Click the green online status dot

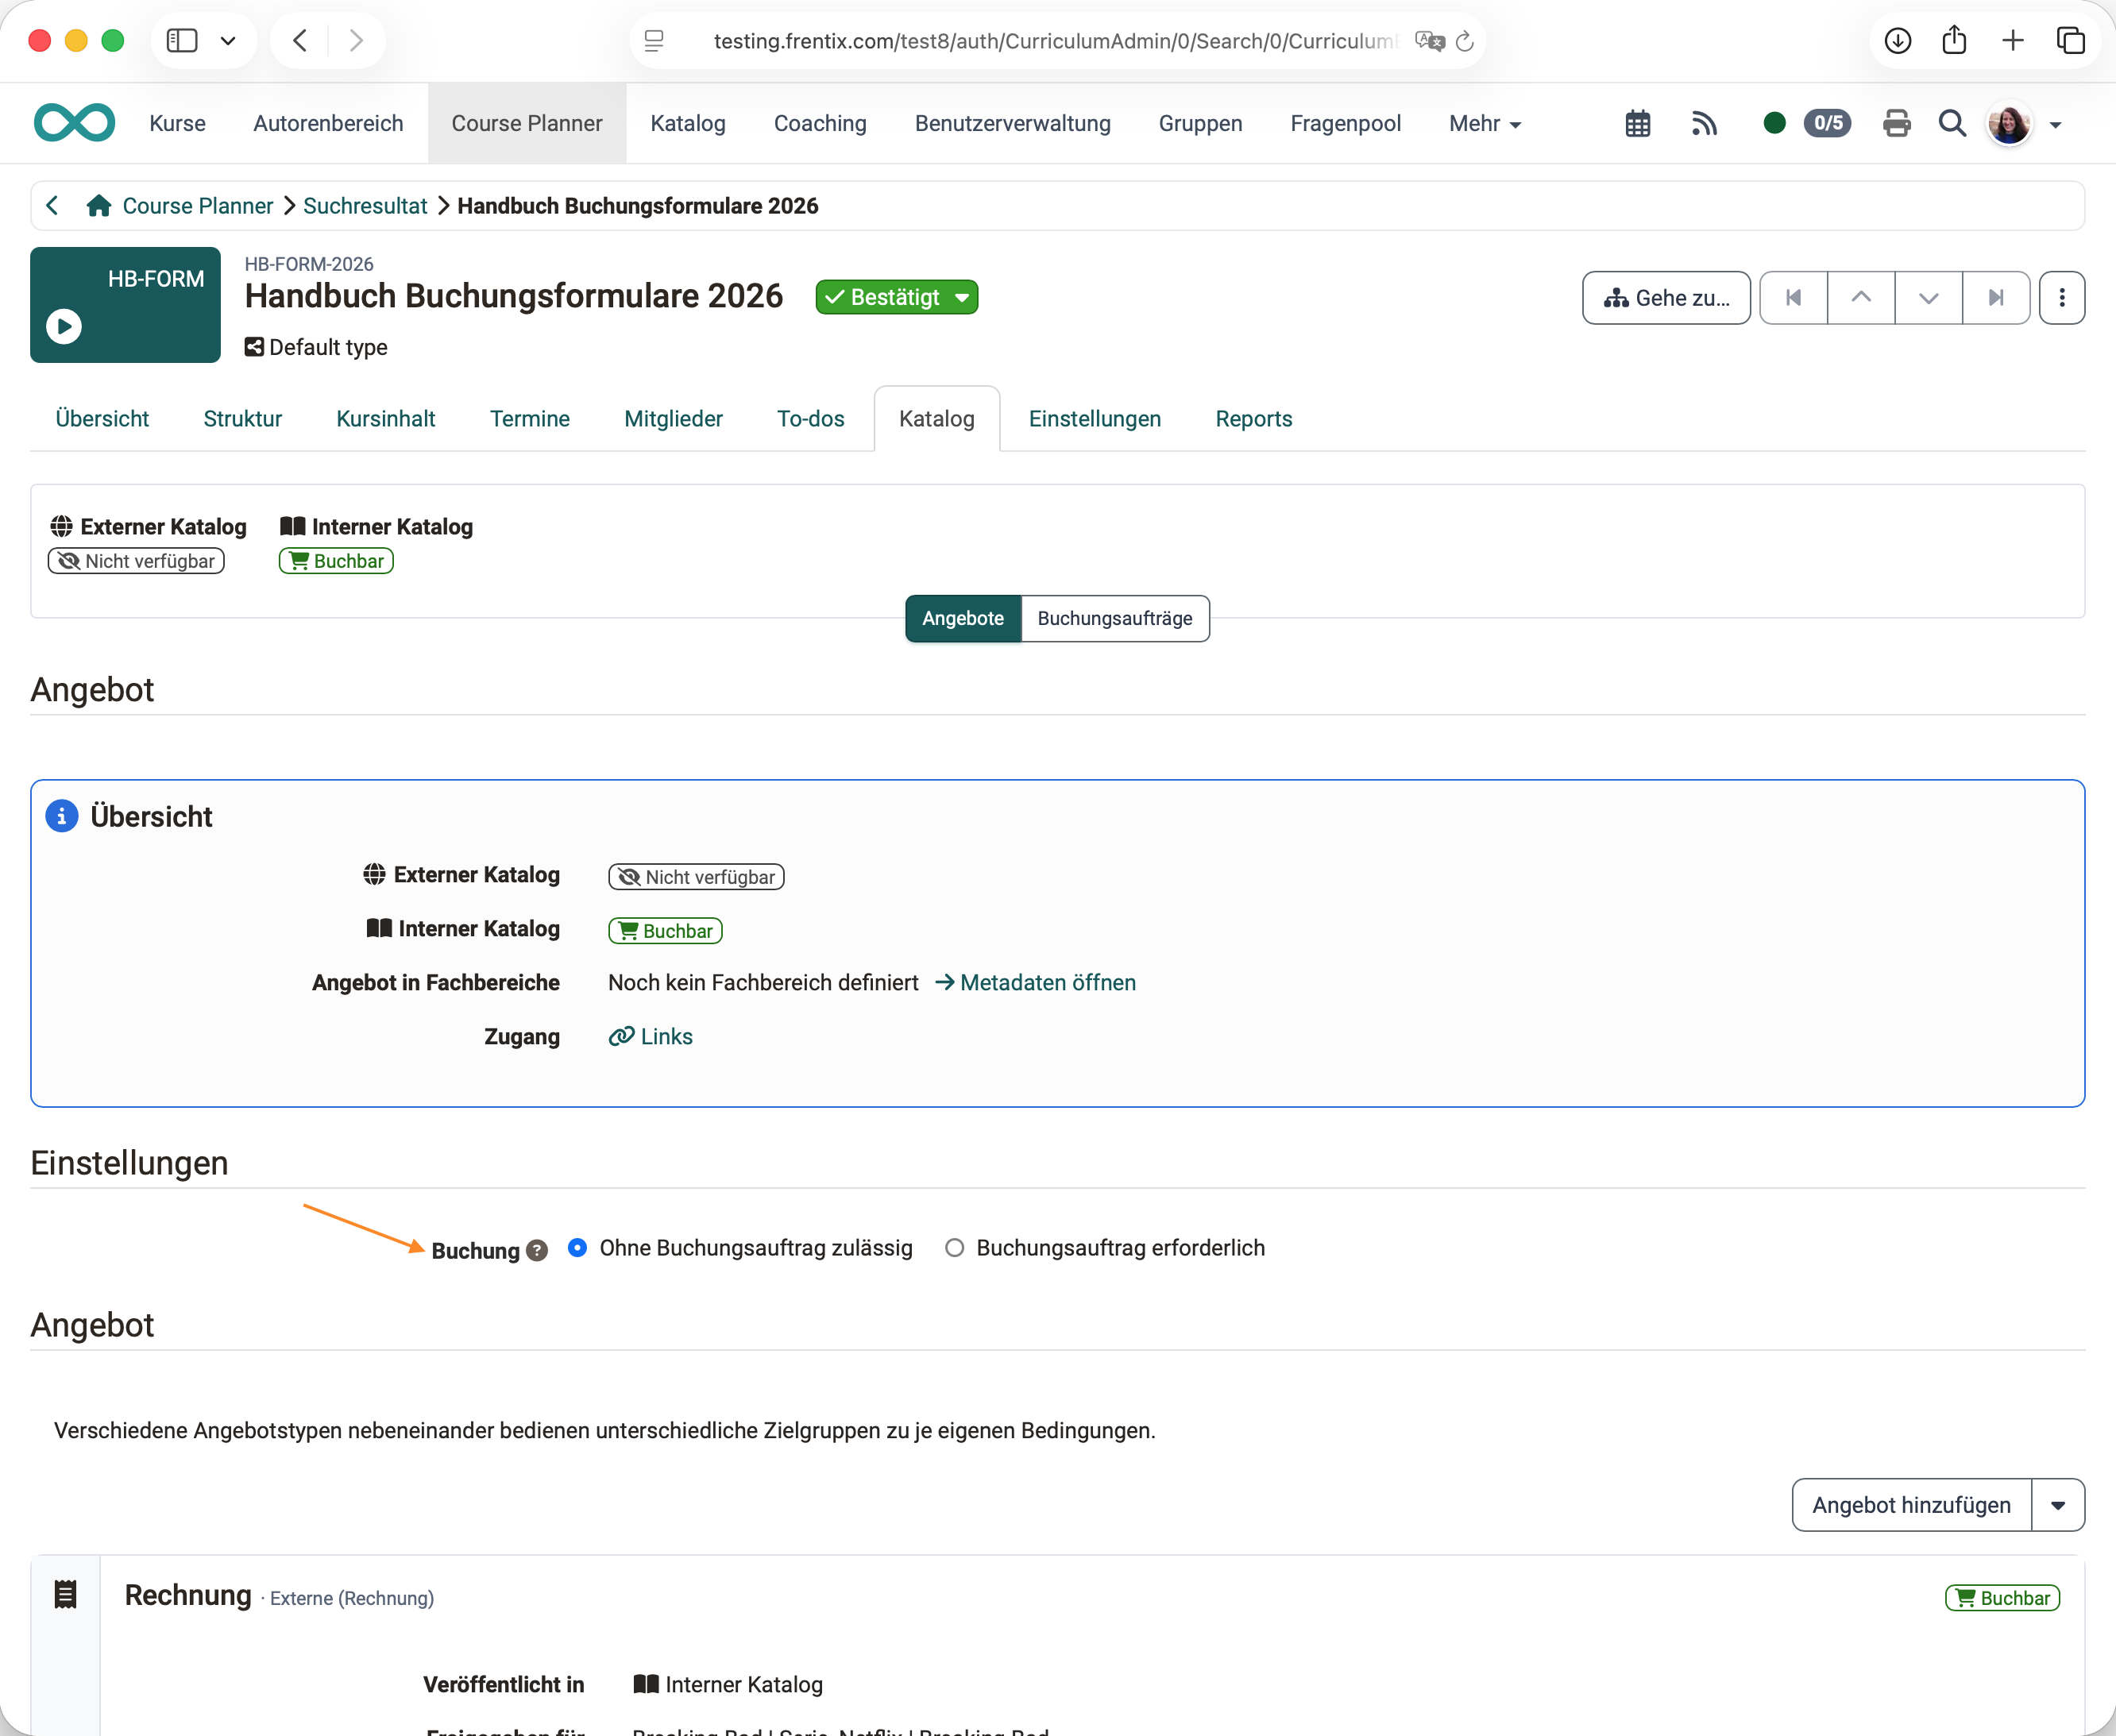pos(1774,123)
